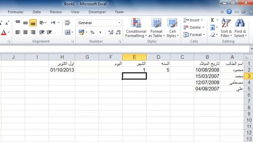Switch to the Developer tab
The image size is (253, 142).
[97, 12]
